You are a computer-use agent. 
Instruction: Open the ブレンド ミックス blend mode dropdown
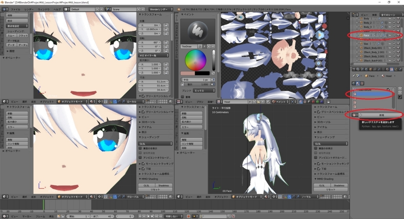click(204, 91)
